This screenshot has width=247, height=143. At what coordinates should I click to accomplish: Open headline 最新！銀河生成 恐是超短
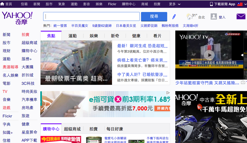tap(143, 46)
